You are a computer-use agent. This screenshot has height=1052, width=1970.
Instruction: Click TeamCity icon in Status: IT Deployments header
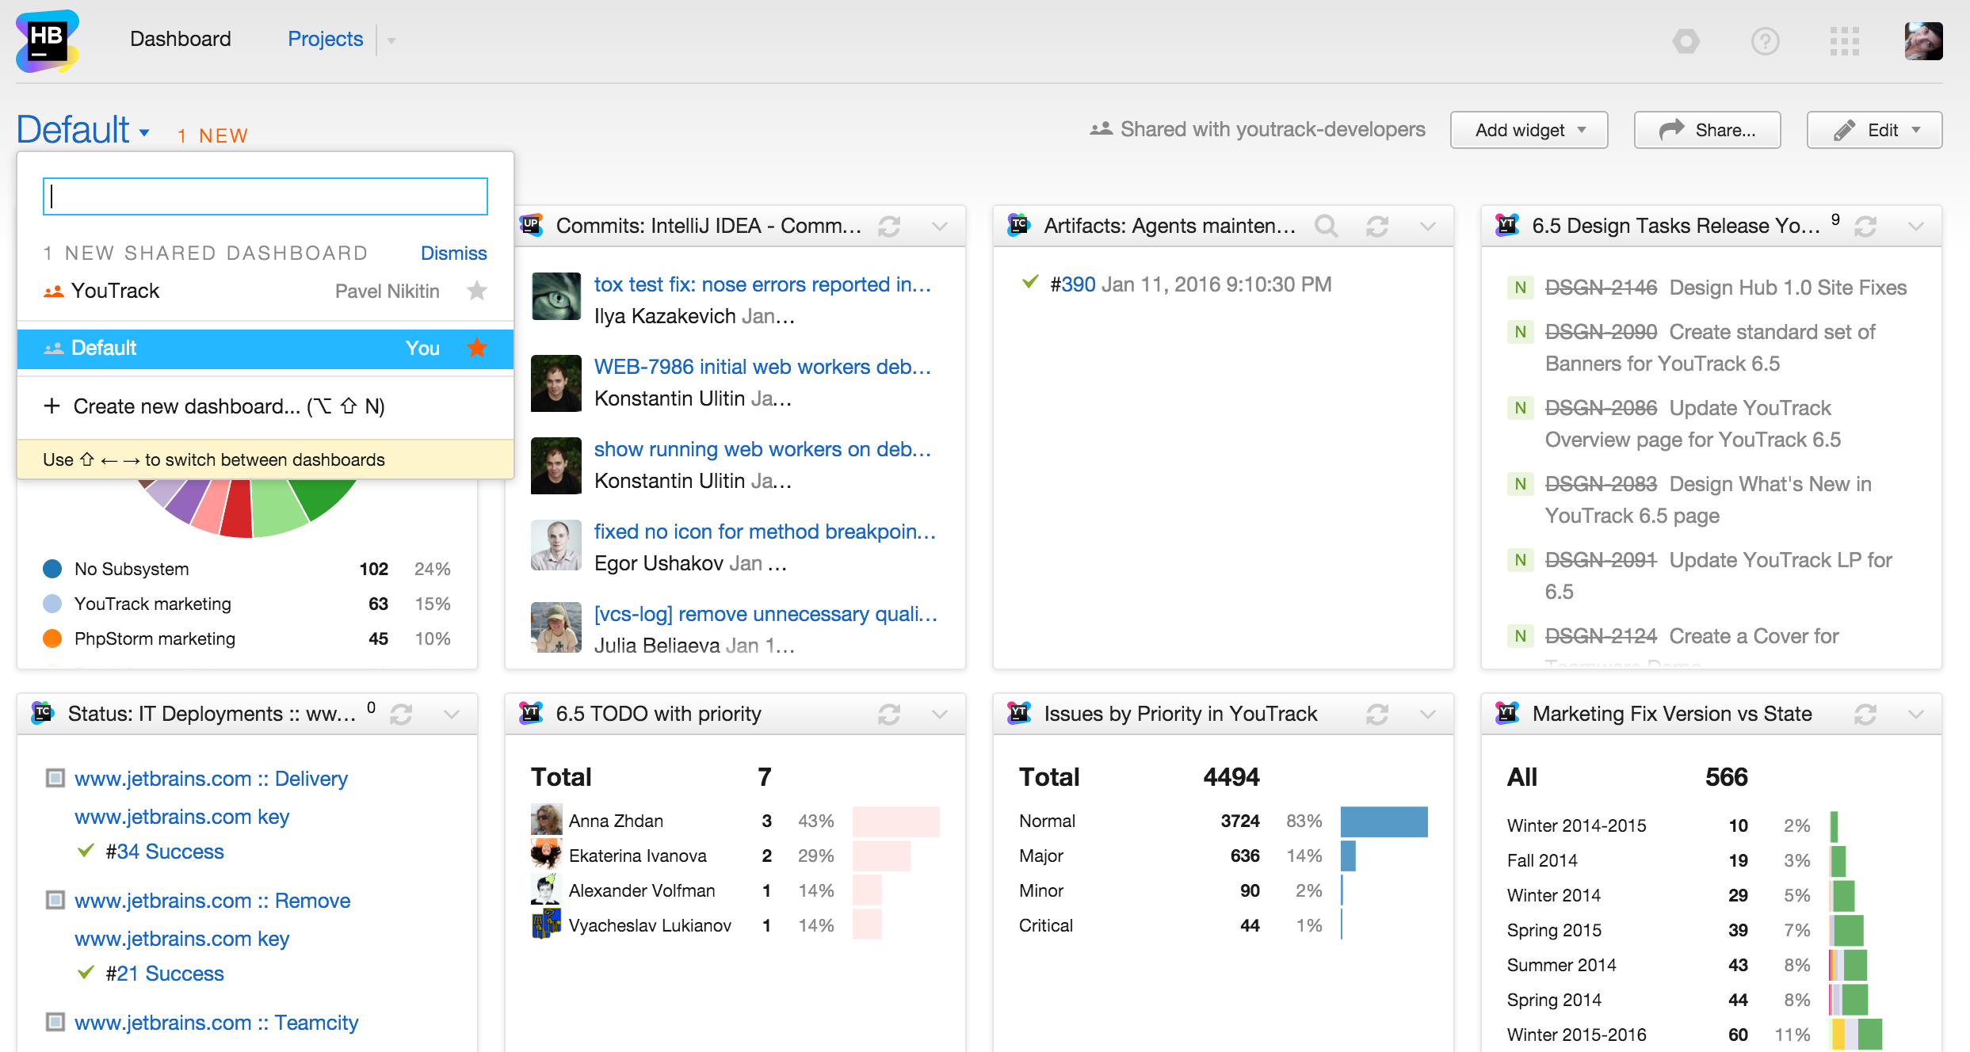43,714
